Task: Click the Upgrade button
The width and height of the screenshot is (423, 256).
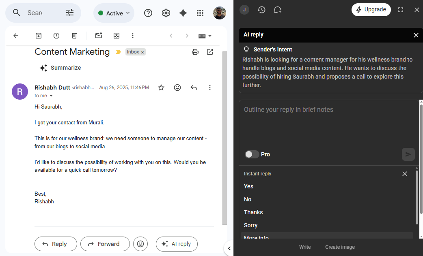Action: coord(371,10)
